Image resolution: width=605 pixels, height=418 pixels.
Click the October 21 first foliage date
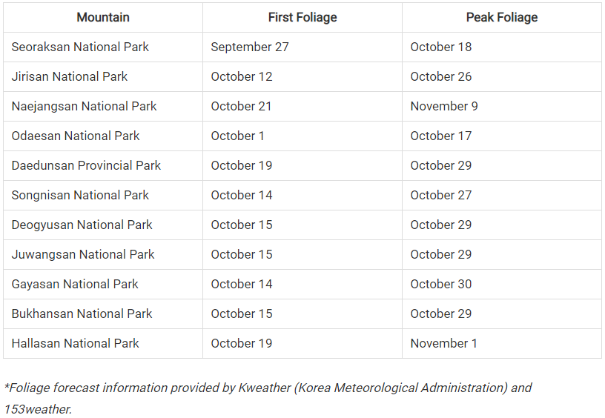[242, 106]
